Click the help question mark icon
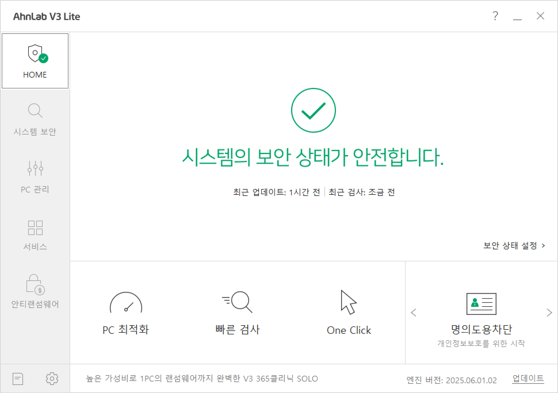 point(495,16)
